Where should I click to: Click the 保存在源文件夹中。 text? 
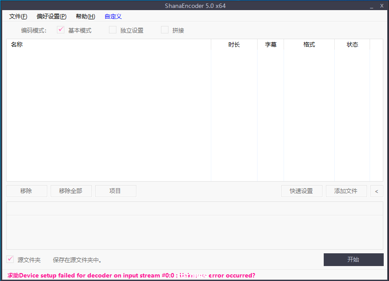coord(77,260)
